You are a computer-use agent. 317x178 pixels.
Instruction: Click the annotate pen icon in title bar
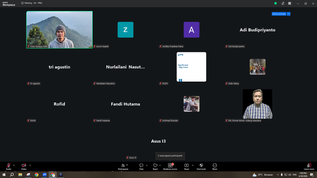[283, 3]
